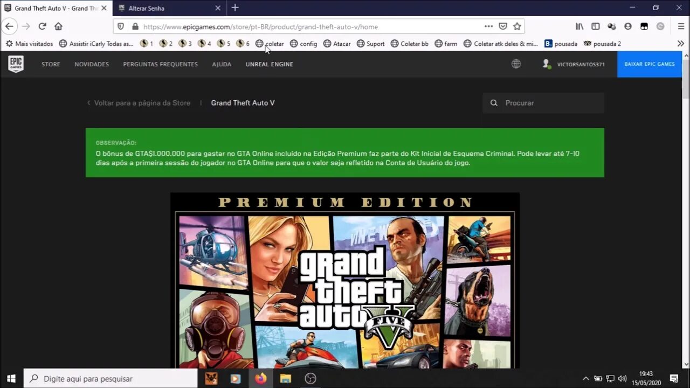
Task: Open the Atacar bookmark
Action: [x=337, y=44]
